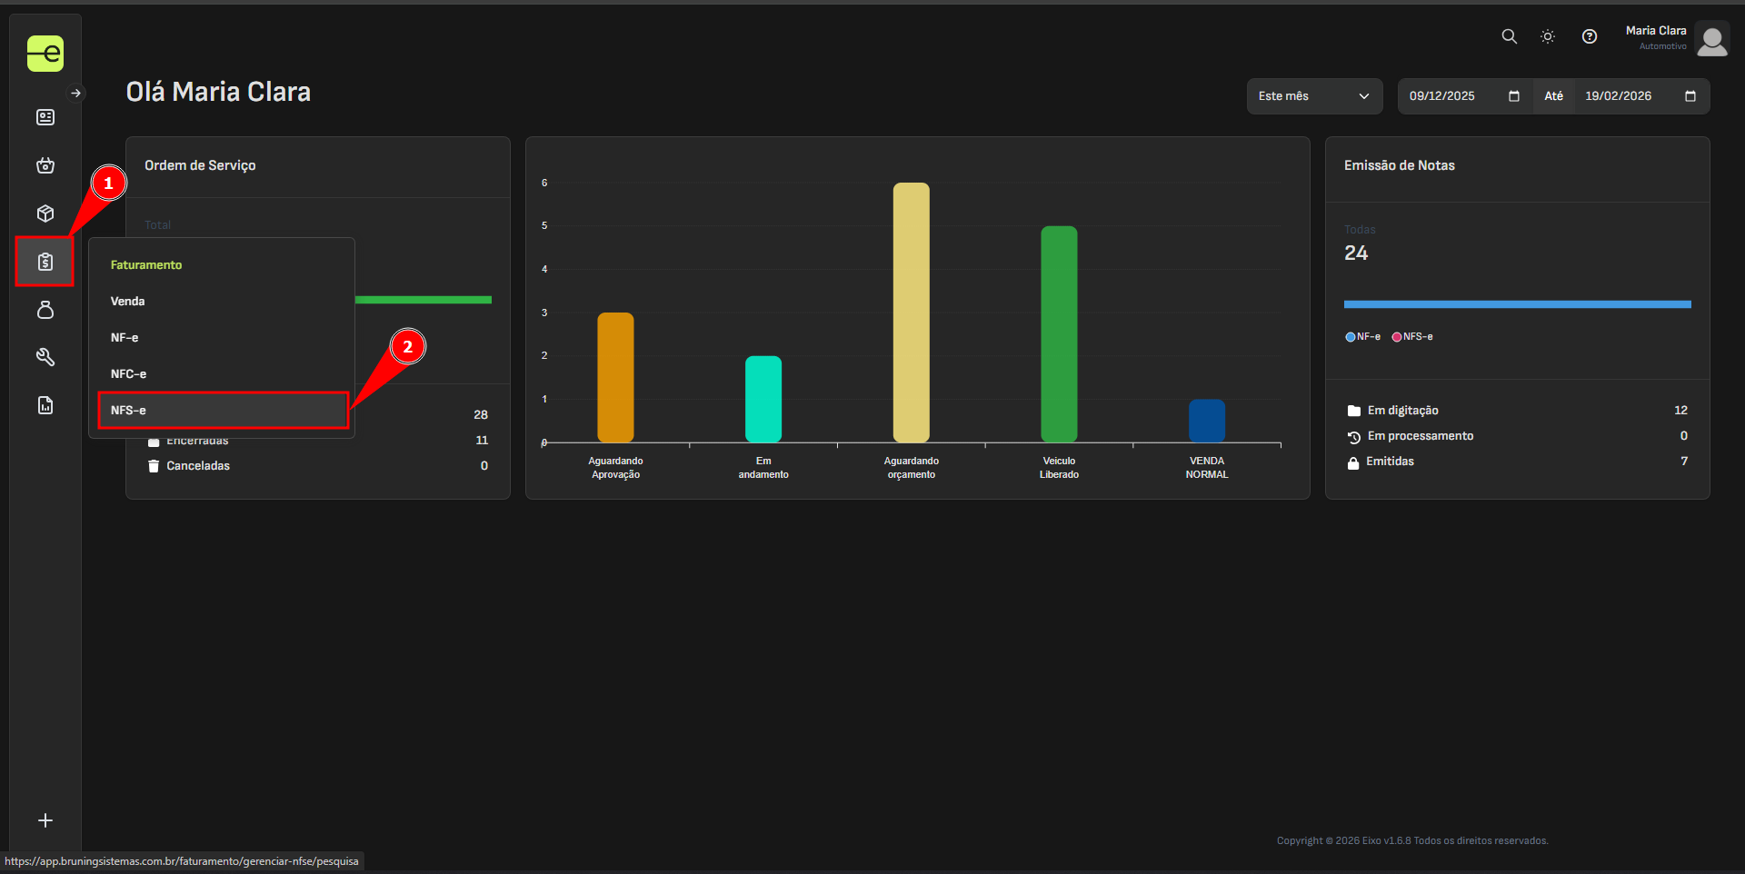This screenshot has width=1745, height=874.
Task: Expand the sidebar with arrow button
Action: click(x=76, y=93)
